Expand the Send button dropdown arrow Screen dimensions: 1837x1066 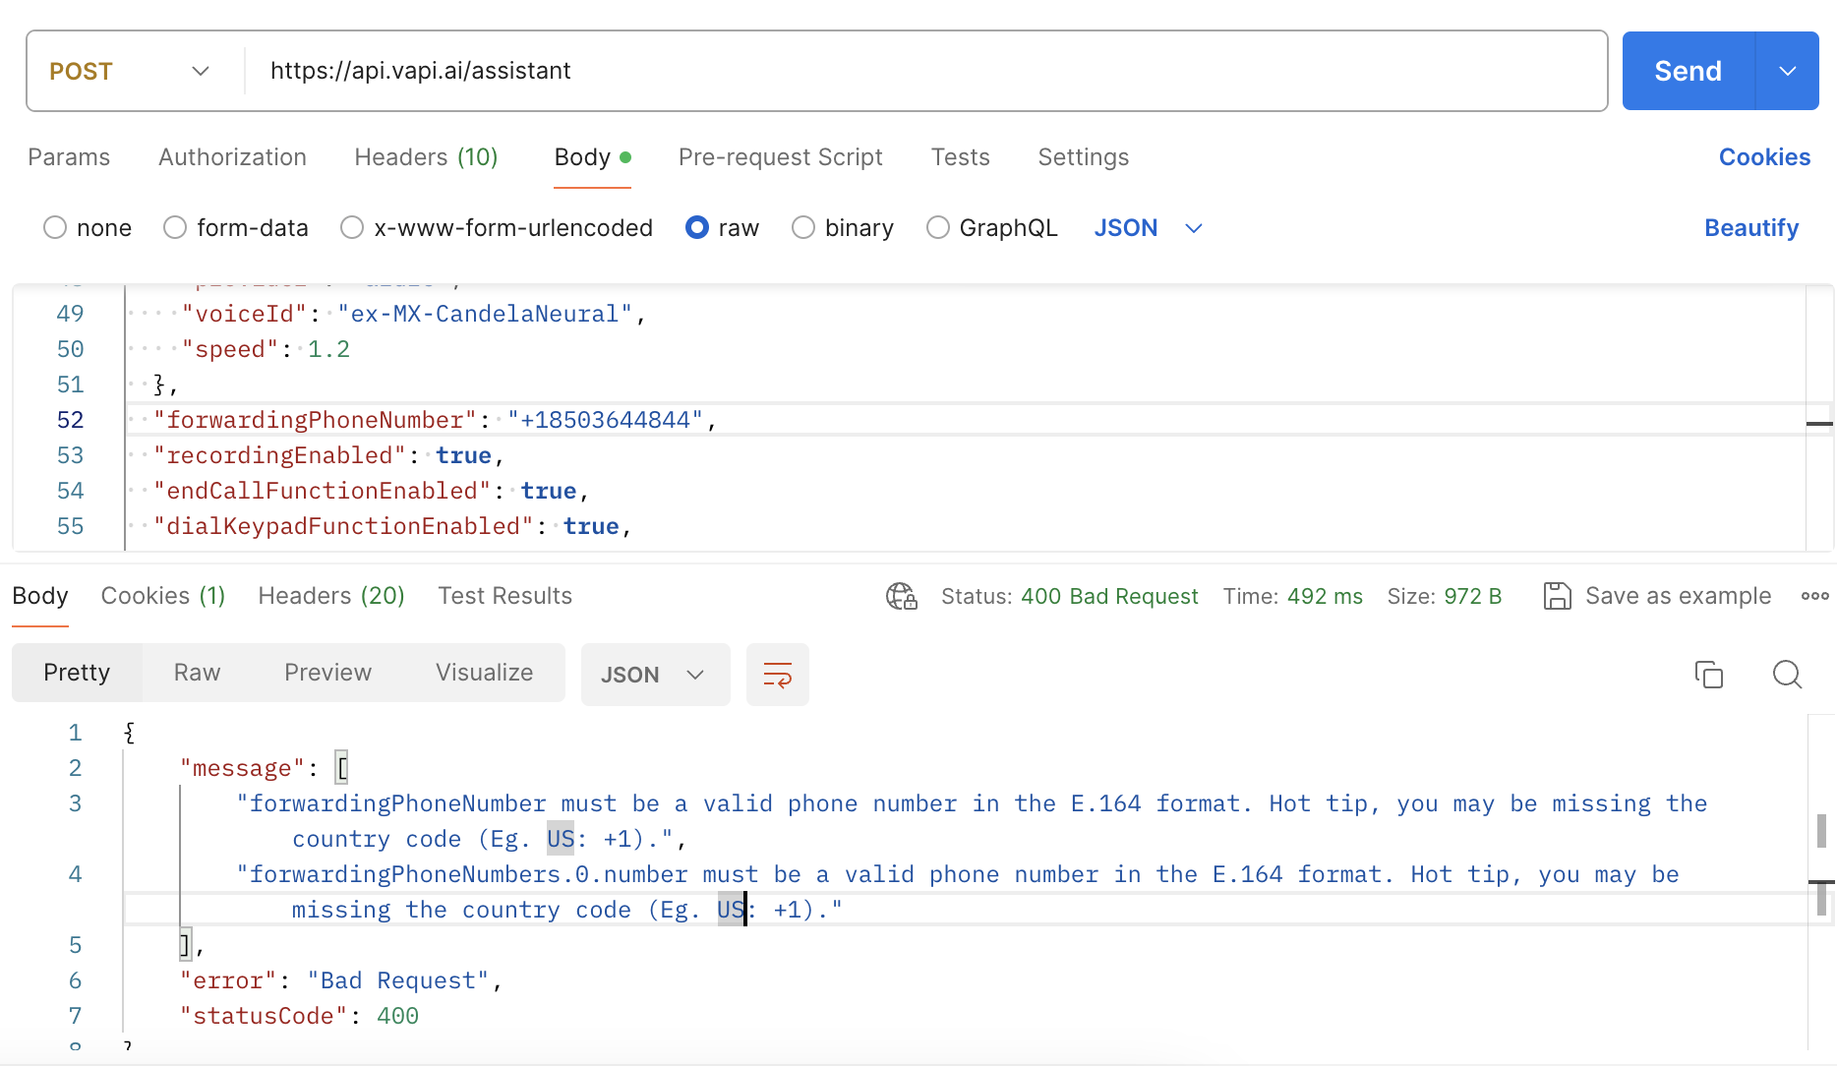[1788, 70]
